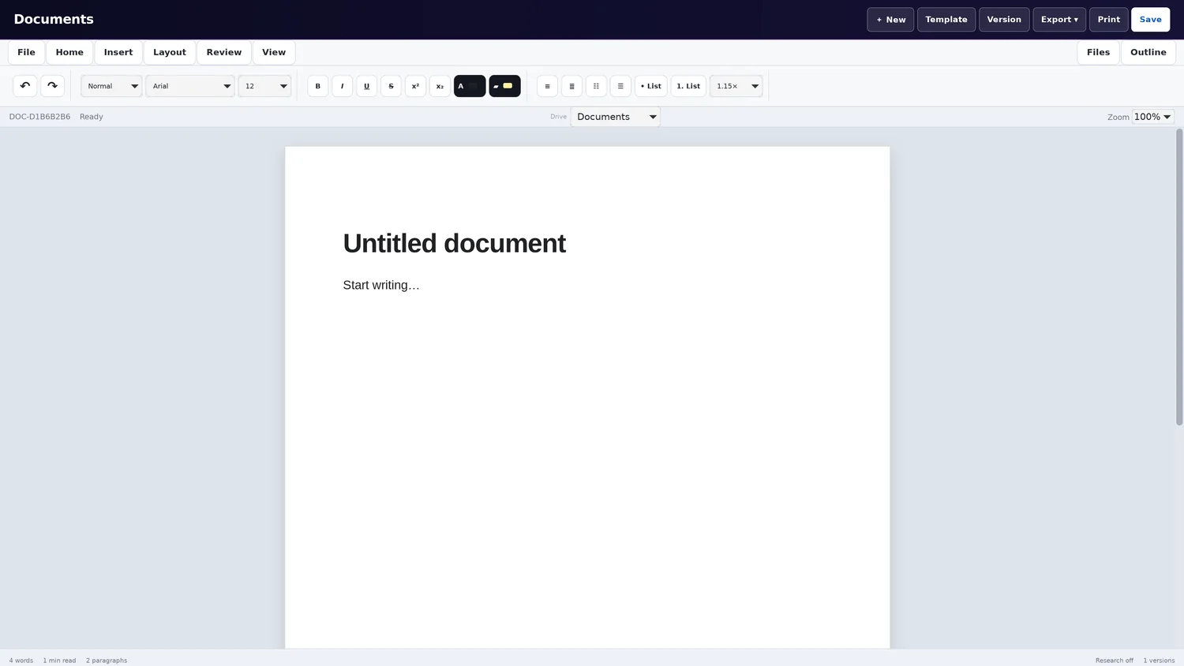Toggle Underline formatting
The height and width of the screenshot is (666, 1184).
coord(366,86)
